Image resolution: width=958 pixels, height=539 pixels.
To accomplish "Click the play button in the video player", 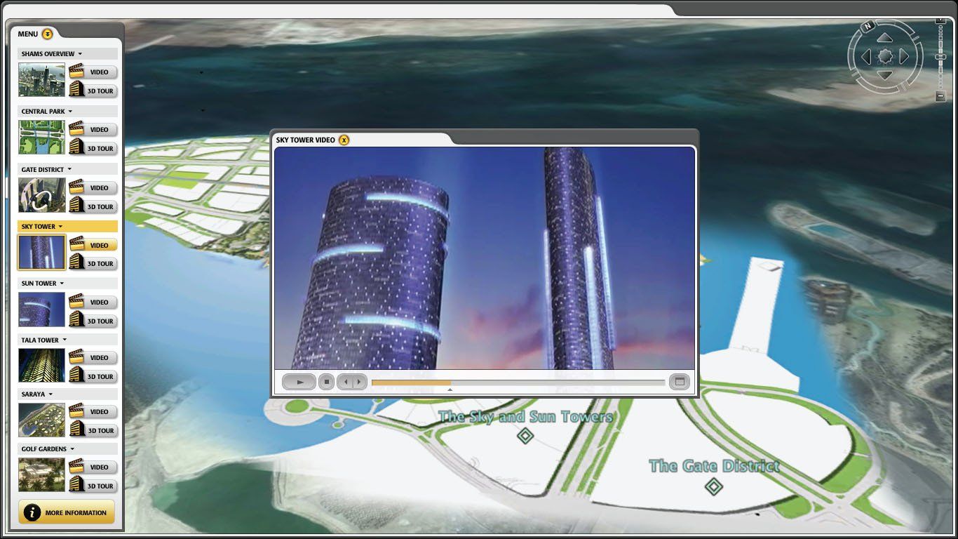I will pyautogui.click(x=299, y=382).
